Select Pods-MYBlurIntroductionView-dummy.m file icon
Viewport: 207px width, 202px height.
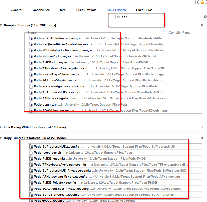(x=31, y=50)
